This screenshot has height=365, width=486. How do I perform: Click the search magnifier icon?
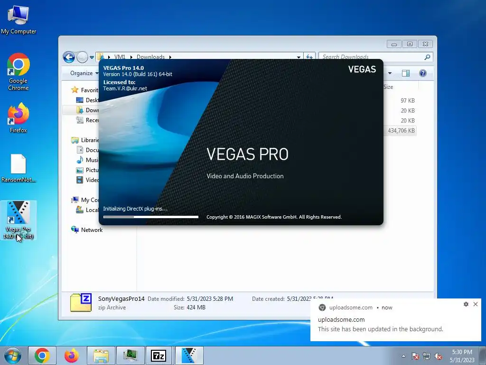click(427, 57)
